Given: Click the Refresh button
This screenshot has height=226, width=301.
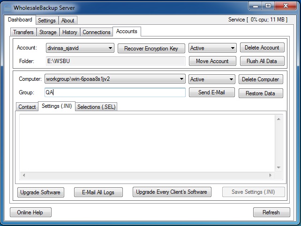Looking at the screenshot, I should tap(271, 212).
